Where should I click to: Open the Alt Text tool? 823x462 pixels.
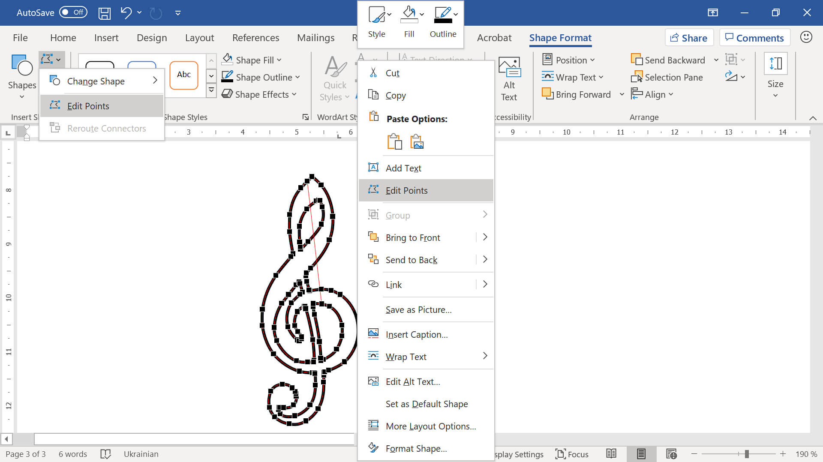pyautogui.click(x=509, y=79)
